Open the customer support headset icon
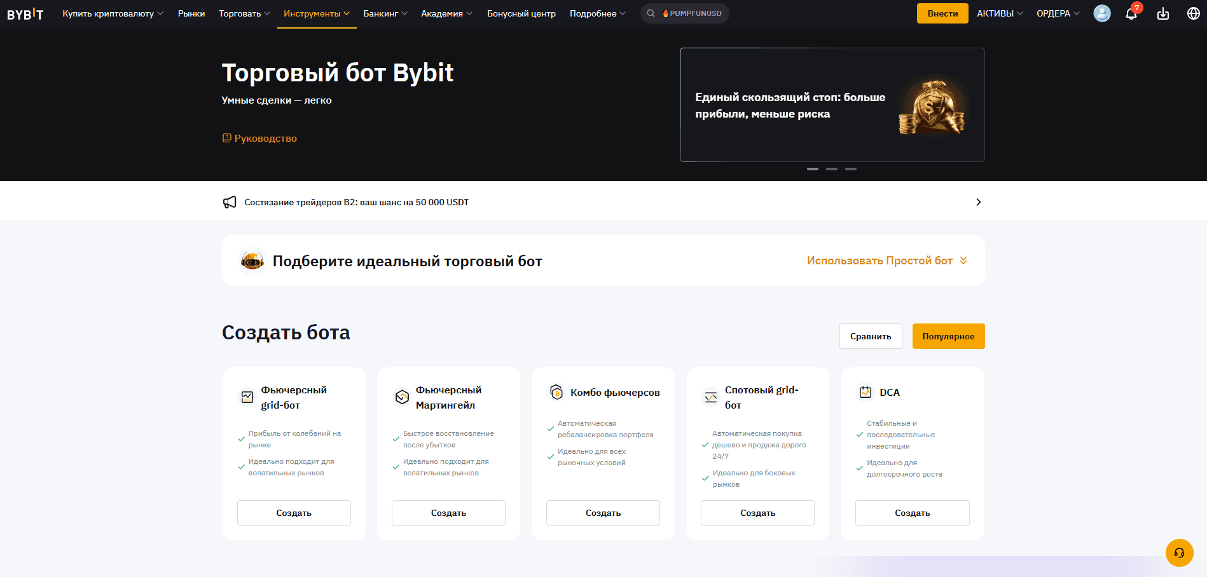This screenshot has width=1207, height=577. [x=1179, y=553]
